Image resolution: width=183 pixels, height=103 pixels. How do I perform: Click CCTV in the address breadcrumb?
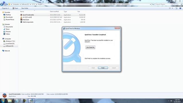[33, 4]
